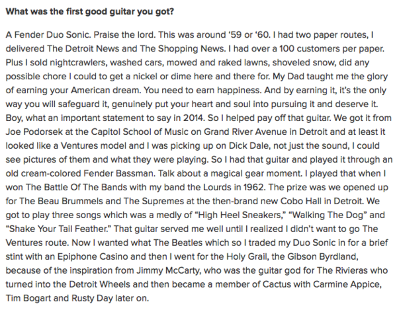Click the name "Jimmy McCarty"
This screenshot has height=310, width=397.
pos(168,271)
